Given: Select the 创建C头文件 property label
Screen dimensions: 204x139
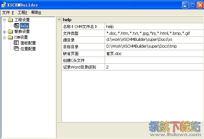Looking at the screenshot, I should 74,60.
